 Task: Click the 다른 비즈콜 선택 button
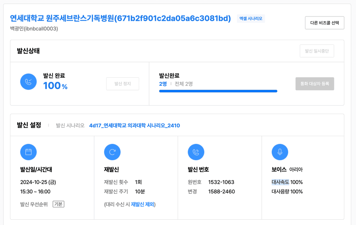(324, 23)
